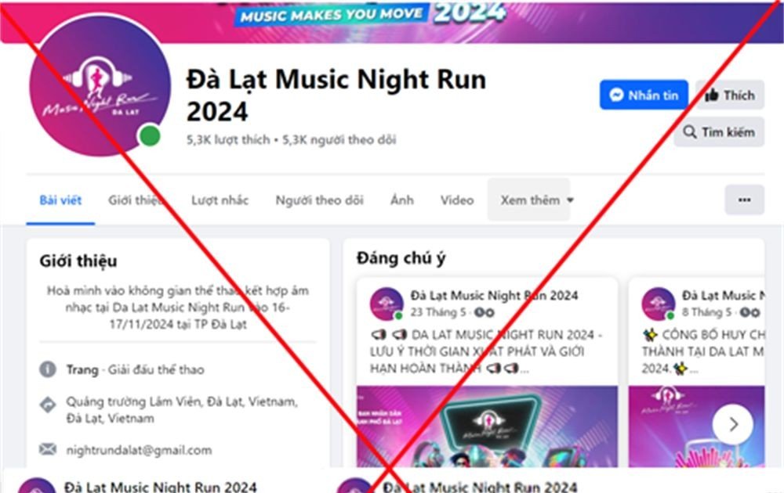
Task: Click the info icon beside Trang
Action: [x=48, y=369]
